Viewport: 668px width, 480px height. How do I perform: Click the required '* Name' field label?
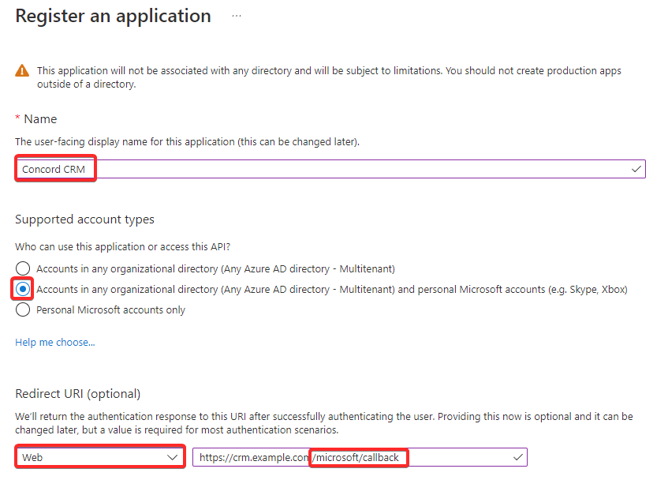36,118
